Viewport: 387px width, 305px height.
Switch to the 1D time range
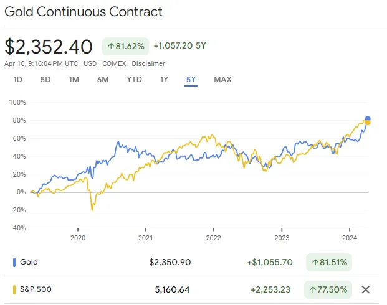[x=18, y=80]
